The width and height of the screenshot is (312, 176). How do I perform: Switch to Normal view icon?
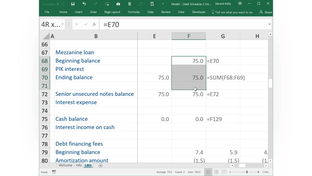point(208,172)
